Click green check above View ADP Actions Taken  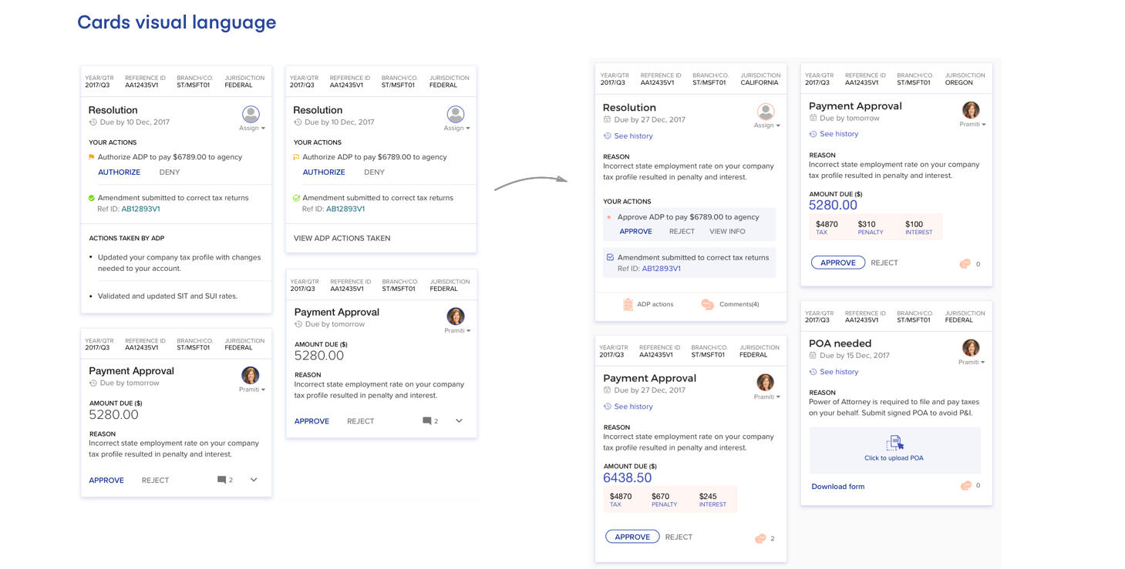[296, 198]
